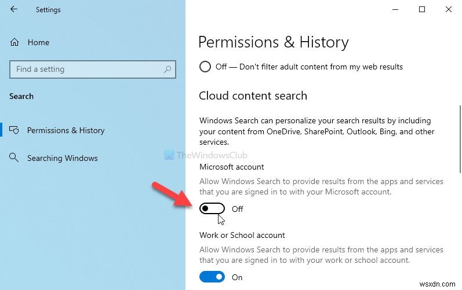
Task: Close the Settings window
Action: point(448,9)
